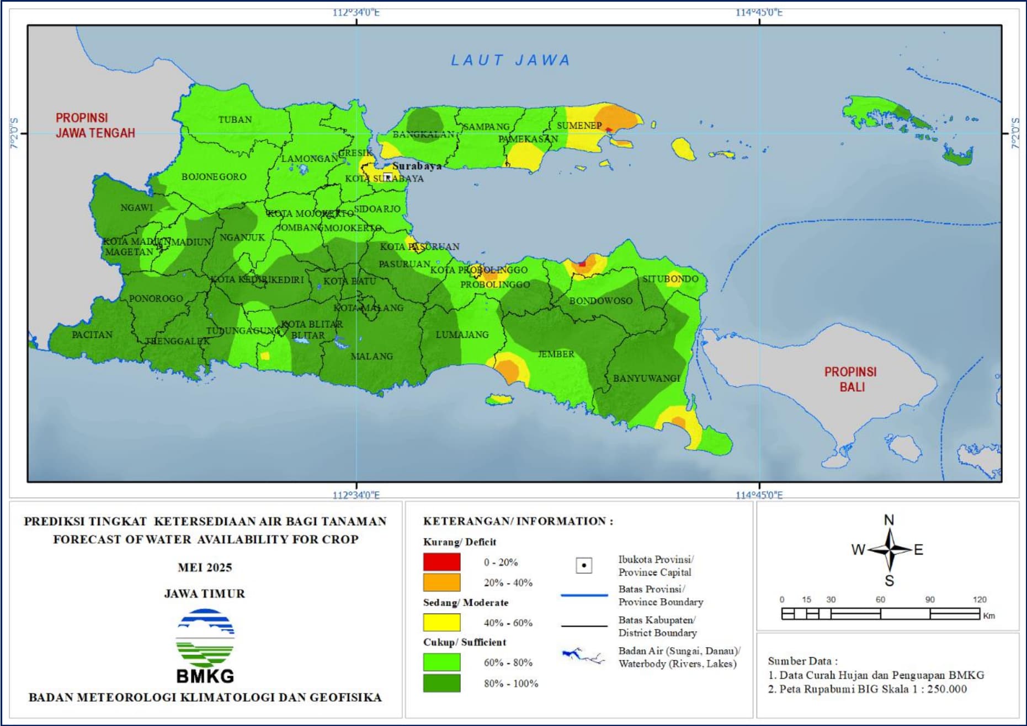Click the BANYUWANGI district label
This screenshot has width=1027, height=726.
point(647,378)
